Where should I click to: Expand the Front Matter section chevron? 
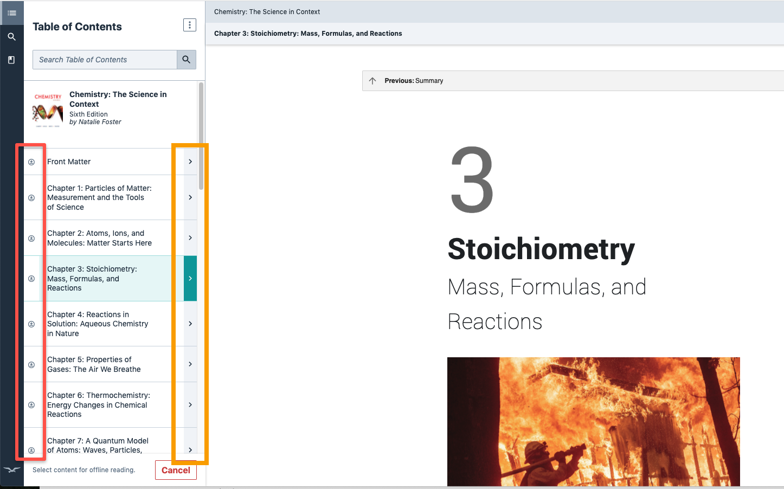[x=190, y=162]
